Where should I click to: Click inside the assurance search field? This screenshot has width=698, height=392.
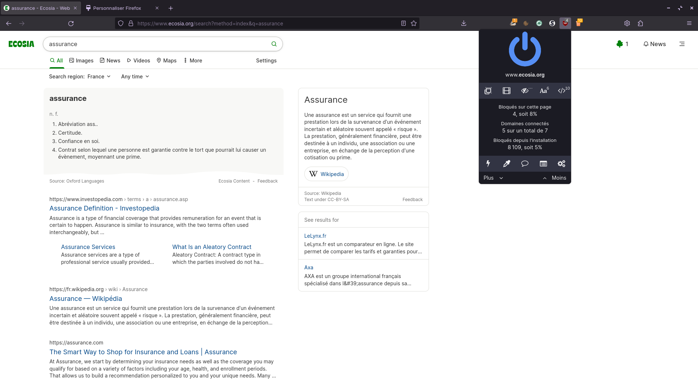(156, 44)
